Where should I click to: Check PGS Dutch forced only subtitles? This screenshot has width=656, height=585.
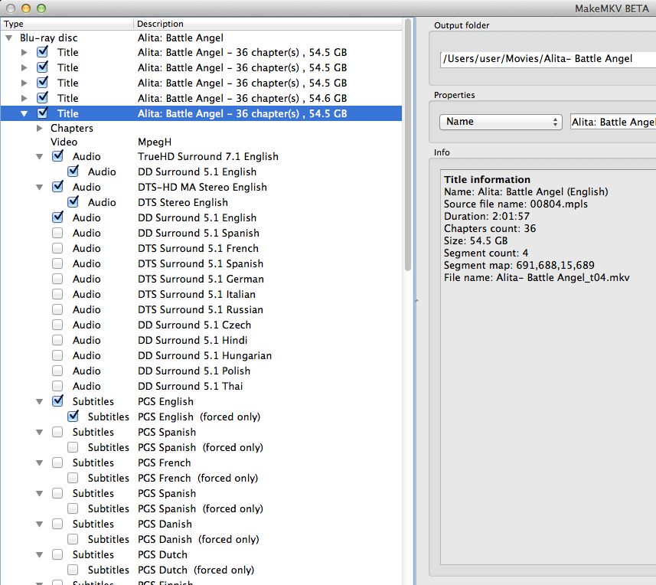point(73,570)
